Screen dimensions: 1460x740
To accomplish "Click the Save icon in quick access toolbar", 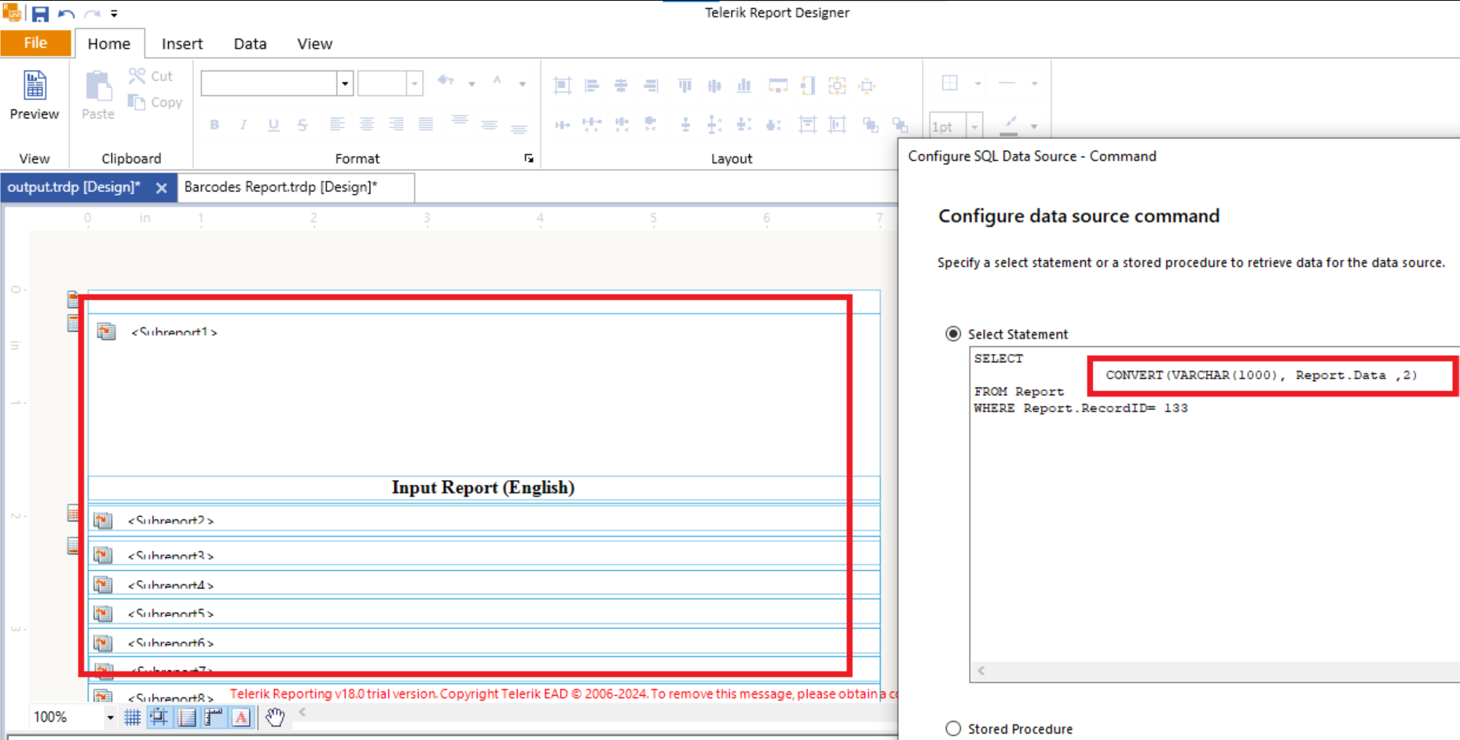I will [x=40, y=13].
